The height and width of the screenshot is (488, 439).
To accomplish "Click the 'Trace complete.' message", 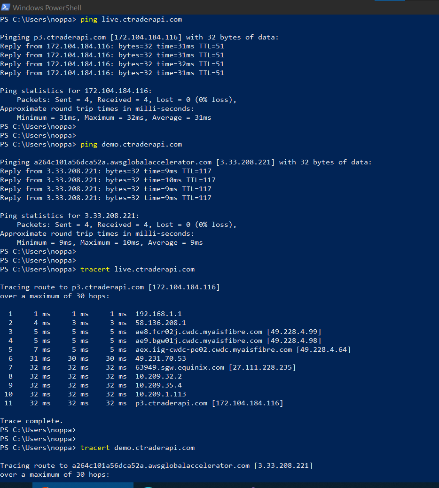I will [31, 421].
